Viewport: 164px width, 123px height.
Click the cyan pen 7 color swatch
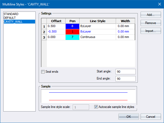coord(72,37)
